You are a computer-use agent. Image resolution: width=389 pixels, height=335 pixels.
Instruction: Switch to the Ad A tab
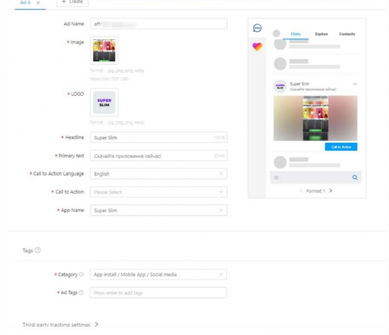click(25, 2)
